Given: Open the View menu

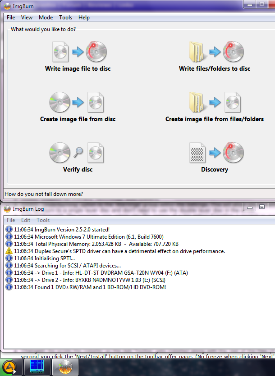Looking at the screenshot, I should point(27,18).
